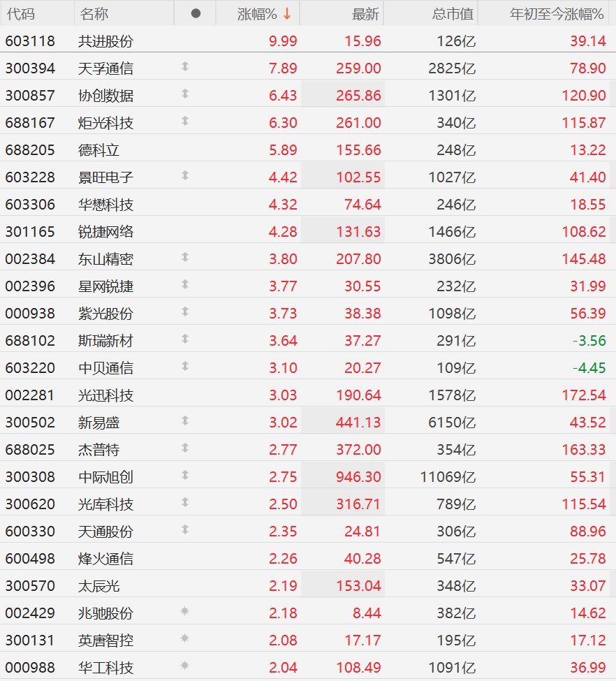Select stock name 太辰光

tap(98, 586)
